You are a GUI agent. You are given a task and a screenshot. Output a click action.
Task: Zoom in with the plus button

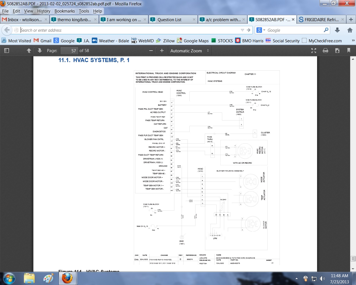click(162, 51)
